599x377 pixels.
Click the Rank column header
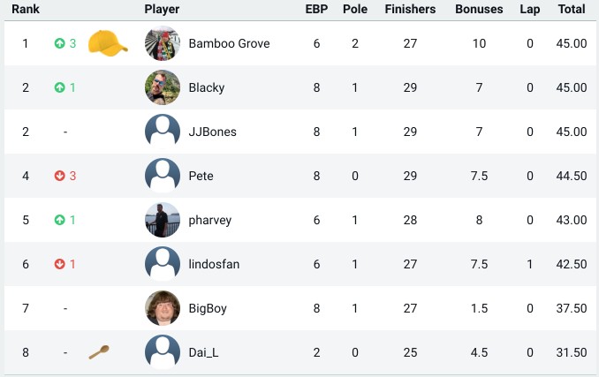tap(26, 9)
